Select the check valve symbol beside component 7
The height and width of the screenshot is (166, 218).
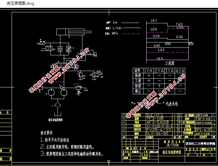[60, 49]
